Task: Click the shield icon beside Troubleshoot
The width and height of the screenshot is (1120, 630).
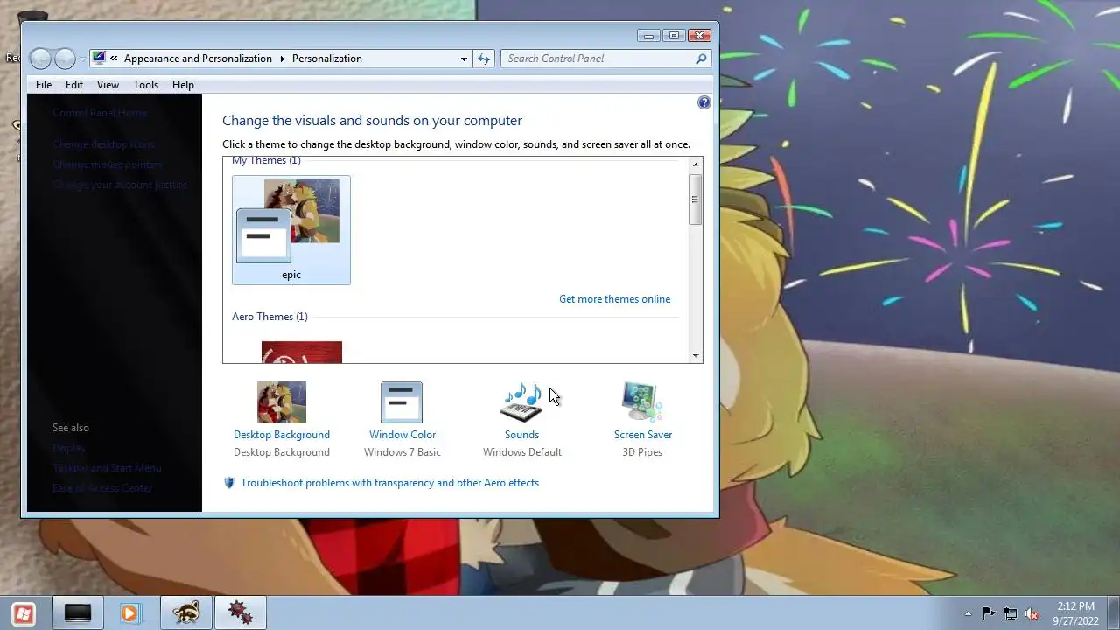Action: click(x=229, y=483)
